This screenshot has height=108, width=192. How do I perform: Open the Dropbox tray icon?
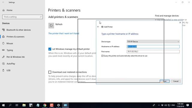tap(162, 105)
